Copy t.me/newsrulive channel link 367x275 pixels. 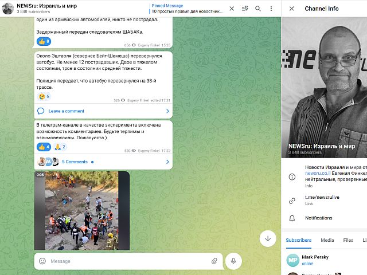click(322, 197)
